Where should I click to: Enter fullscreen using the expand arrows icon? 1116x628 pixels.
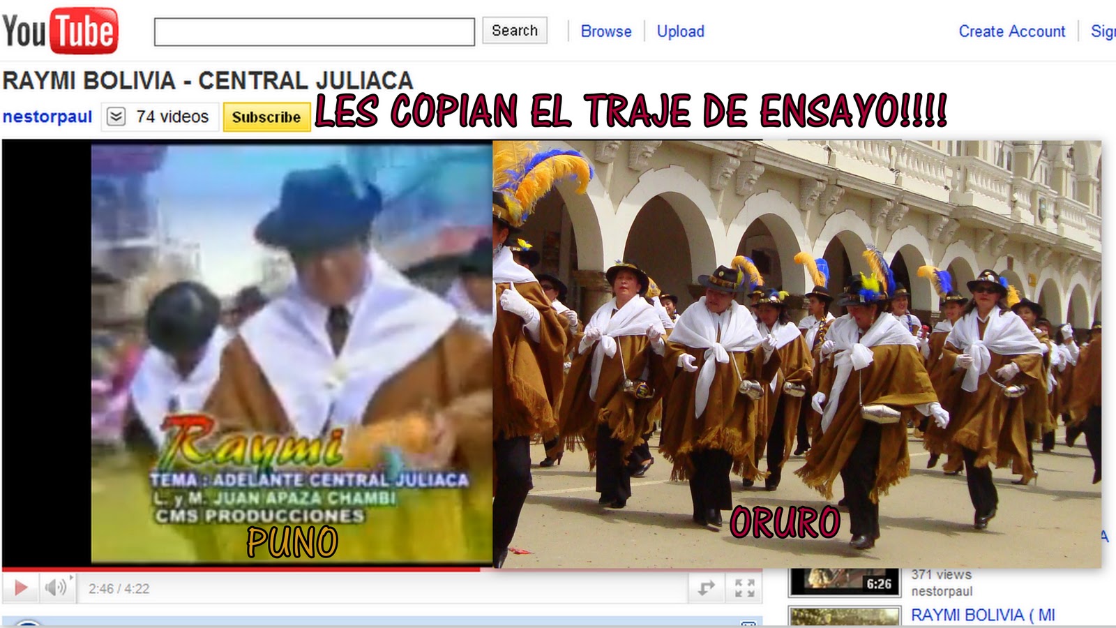click(x=745, y=588)
